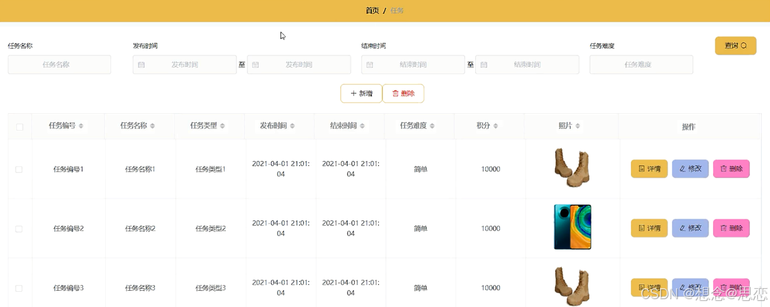Screen dimensions: 770x307
Task: Check the box for 任务编号3 row
Action: pos(19,288)
